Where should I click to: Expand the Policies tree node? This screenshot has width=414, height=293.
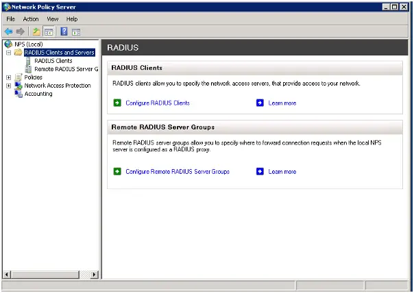[9, 77]
